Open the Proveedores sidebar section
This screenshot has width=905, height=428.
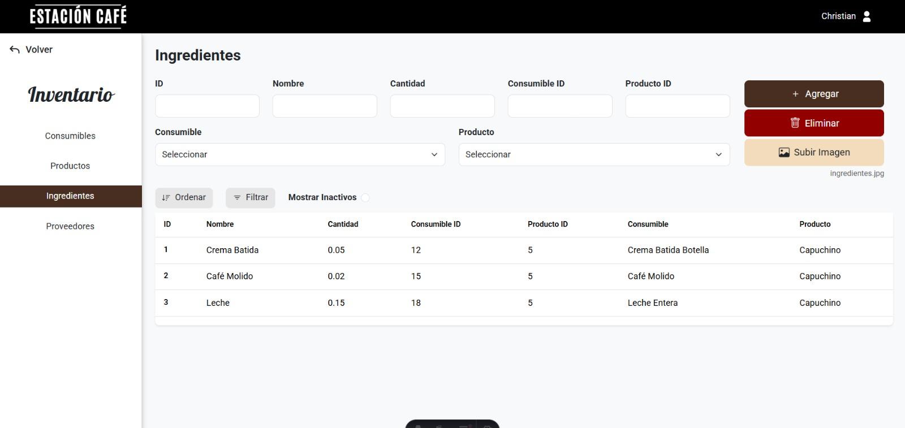pyautogui.click(x=70, y=226)
